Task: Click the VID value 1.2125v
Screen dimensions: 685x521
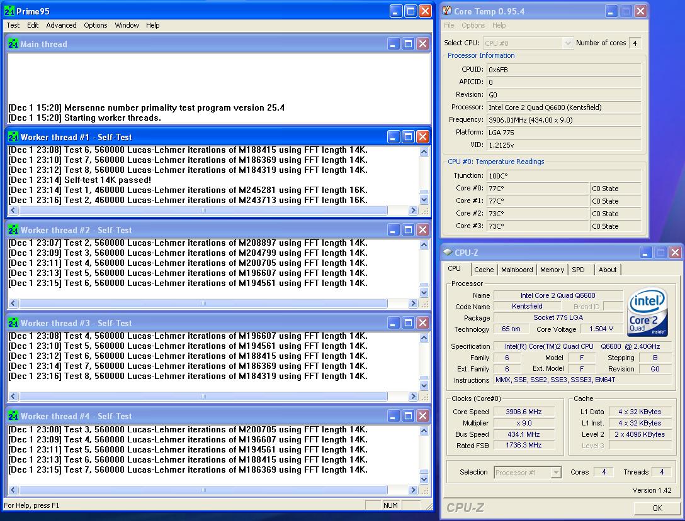Action: [564, 145]
